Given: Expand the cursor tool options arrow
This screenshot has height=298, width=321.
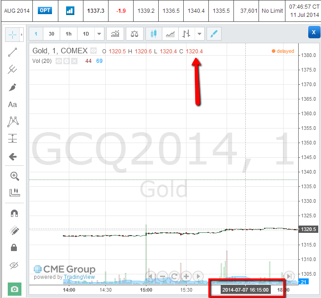Looking at the screenshot, I should pos(22,35).
